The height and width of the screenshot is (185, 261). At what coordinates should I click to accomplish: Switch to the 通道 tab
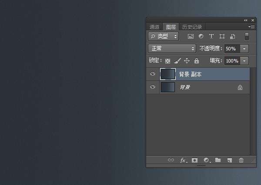click(x=155, y=27)
